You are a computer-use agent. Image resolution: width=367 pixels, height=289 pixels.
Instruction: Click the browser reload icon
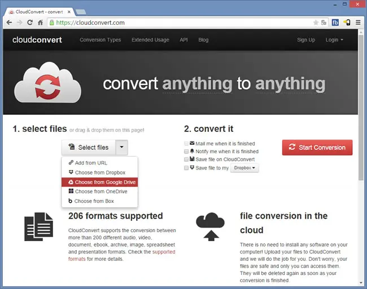[x=30, y=23]
